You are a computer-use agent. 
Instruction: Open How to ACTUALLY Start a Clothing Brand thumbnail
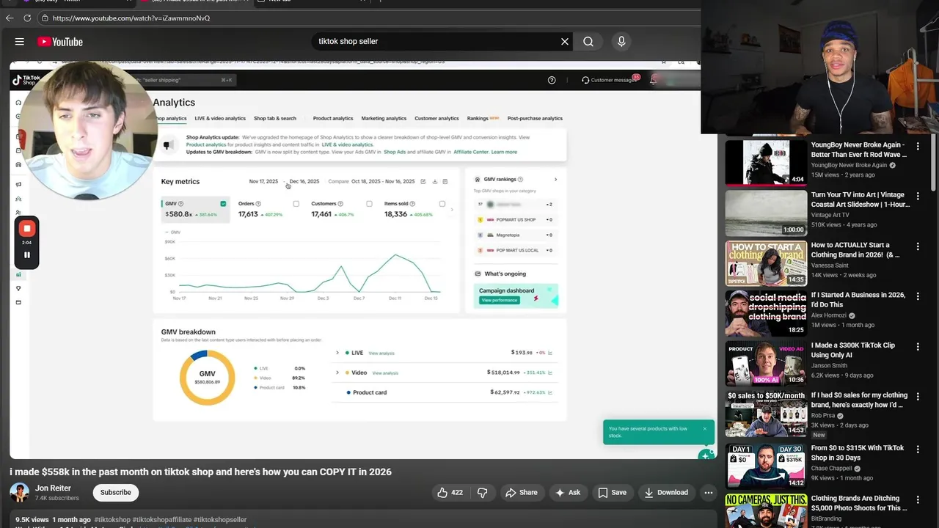[x=766, y=263]
